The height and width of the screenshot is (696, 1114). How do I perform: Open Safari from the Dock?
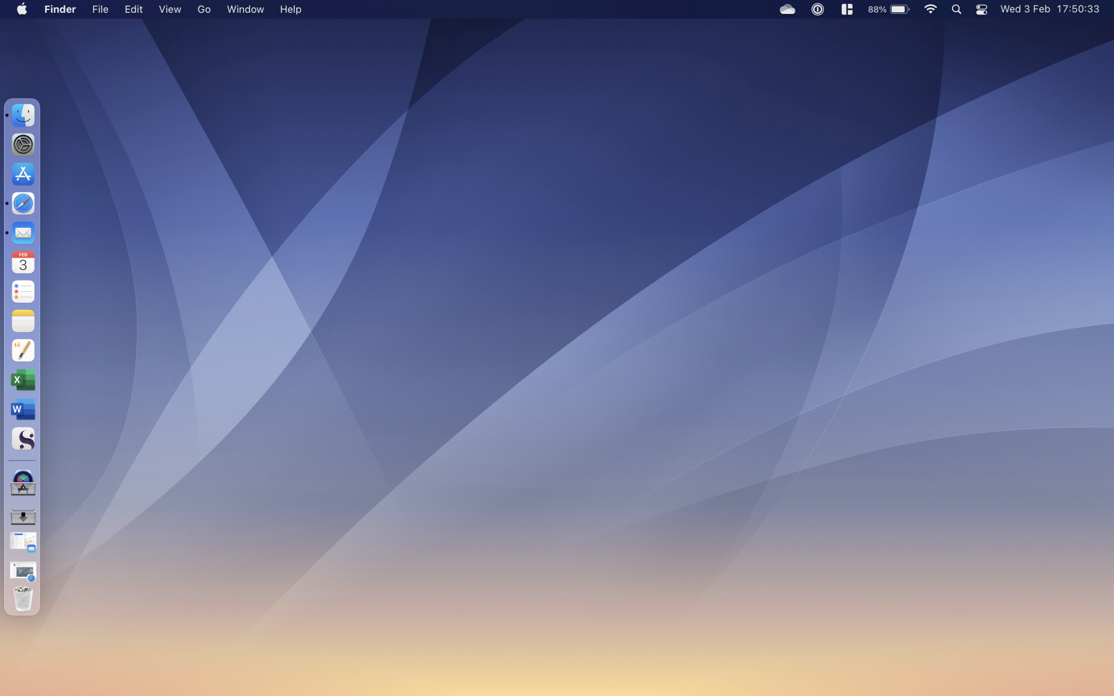point(23,204)
